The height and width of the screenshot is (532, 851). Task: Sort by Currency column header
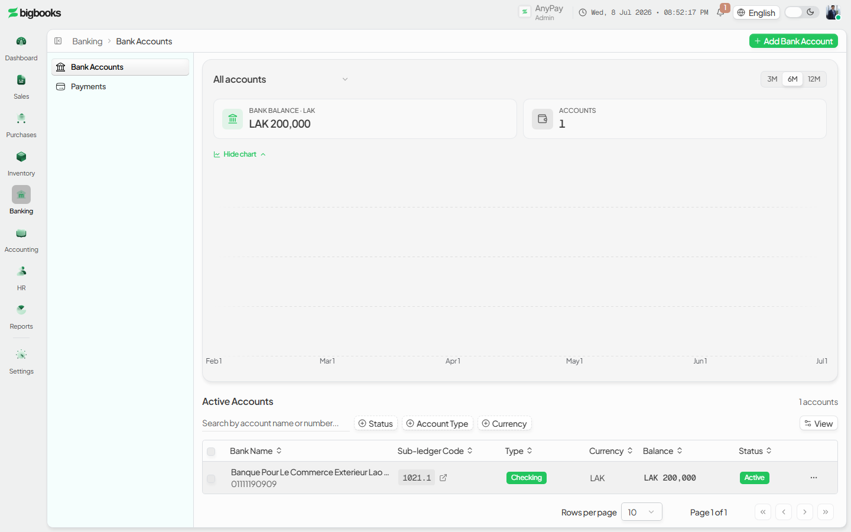pyautogui.click(x=611, y=451)
